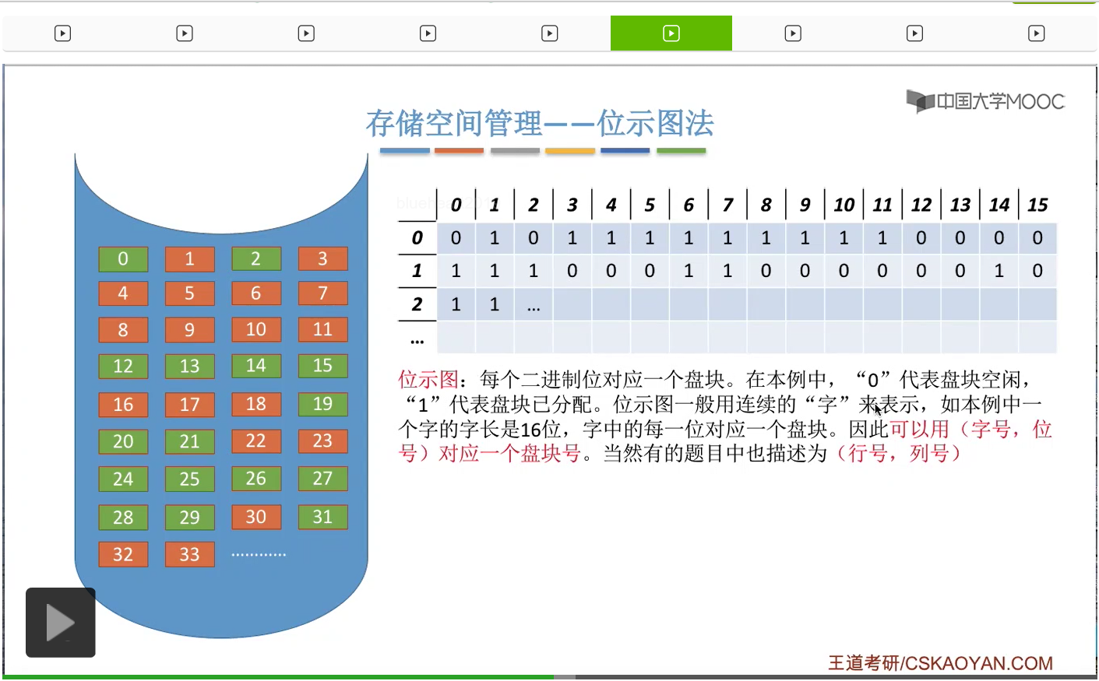
Task: Play the lecture video with large play button
Action: [61, 623]
